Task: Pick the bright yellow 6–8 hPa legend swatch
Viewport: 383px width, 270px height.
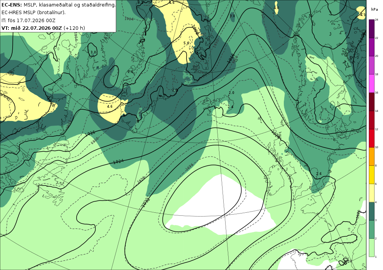Action: (x=372, y=175)
